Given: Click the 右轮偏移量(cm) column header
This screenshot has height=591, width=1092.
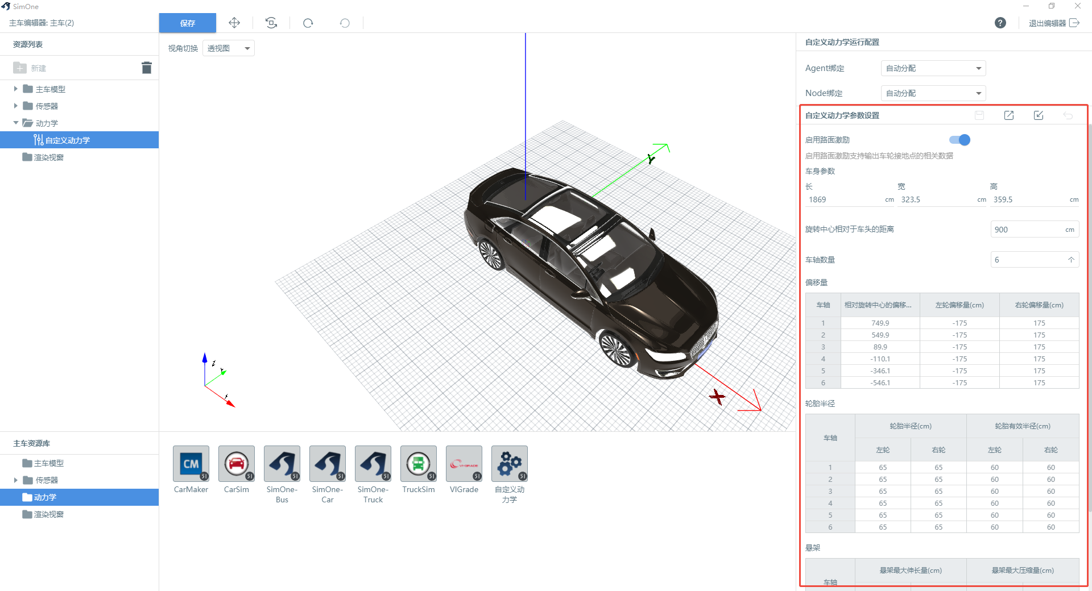Looking at the screenshot, I should 1039,305.
